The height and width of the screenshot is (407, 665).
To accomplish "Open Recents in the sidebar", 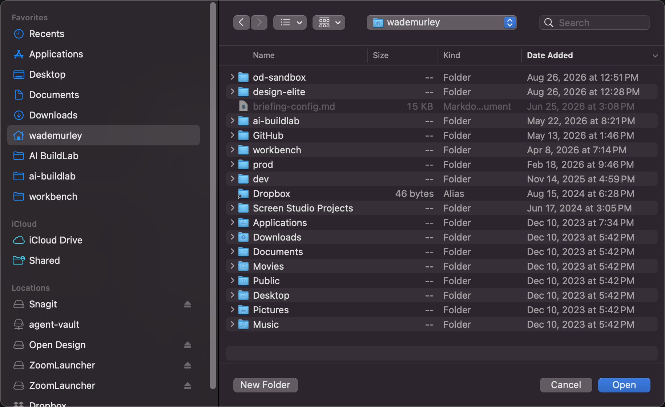I will [104, 34].
